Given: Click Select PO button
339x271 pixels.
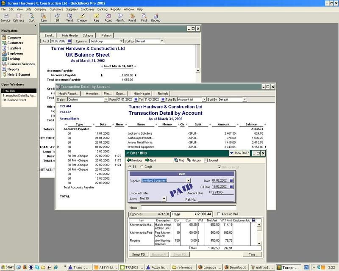Looking at the screenshot, I should tap(139, 254).
